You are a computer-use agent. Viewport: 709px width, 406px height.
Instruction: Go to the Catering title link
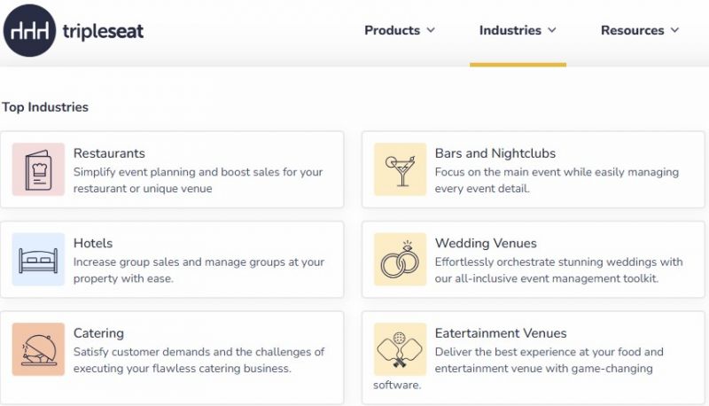(x=98, y=333)
